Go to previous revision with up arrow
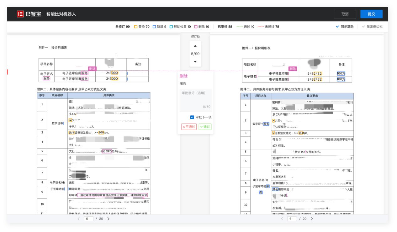 pyautogui.click(x=195, y=46)
